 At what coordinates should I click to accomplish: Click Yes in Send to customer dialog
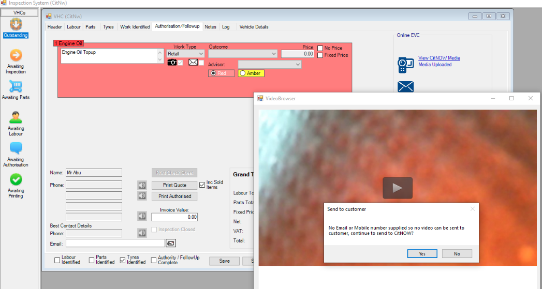coord(422,254)
